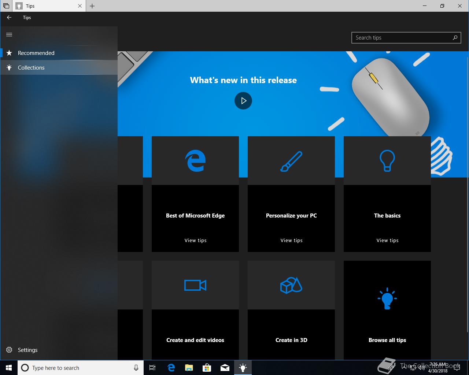The height and width of the screenshot is (375, 469).
Task: Click the lightbulb basics icon
Action: click(387, 161)
